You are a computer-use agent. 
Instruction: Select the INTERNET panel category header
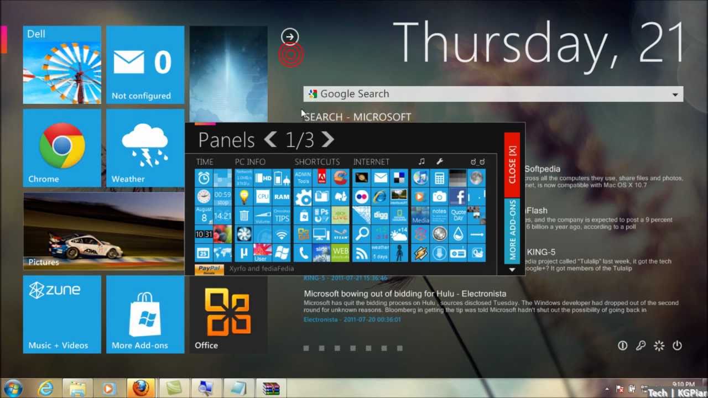[x=371, y=162]
